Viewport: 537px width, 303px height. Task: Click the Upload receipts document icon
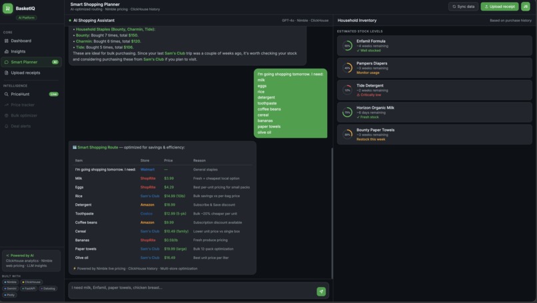point(6,73)
